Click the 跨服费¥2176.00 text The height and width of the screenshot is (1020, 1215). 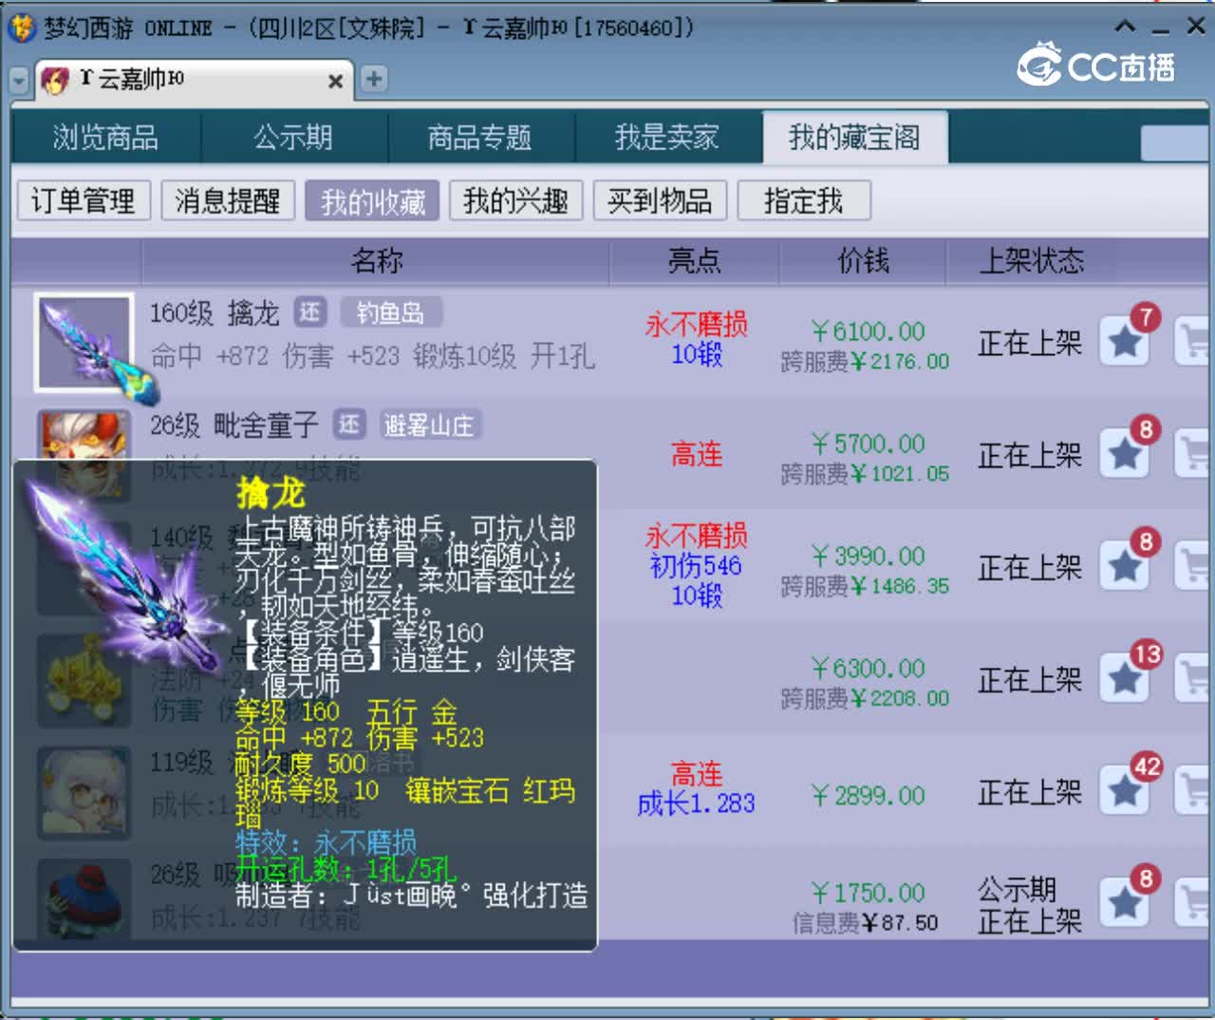coord(865,362)
